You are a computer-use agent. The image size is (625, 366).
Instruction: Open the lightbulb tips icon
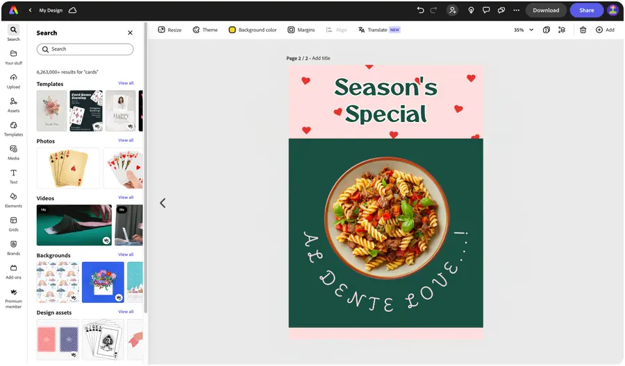(x=471, y=10)
